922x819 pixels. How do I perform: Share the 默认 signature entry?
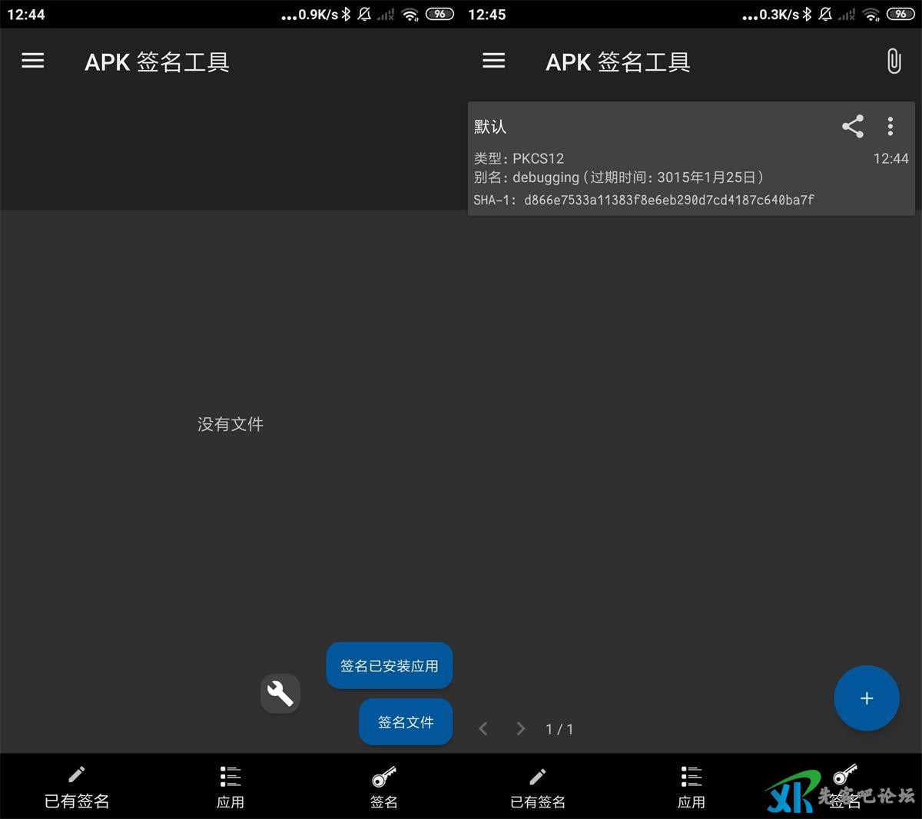pyautogui.click(x=852, y=127)
